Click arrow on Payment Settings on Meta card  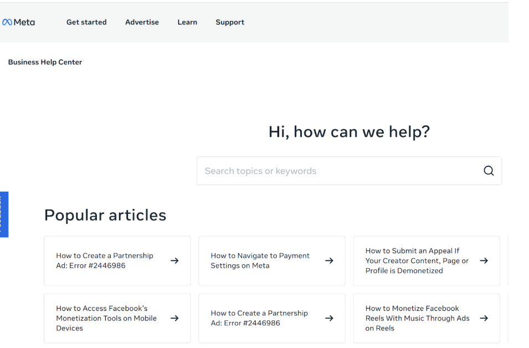tap(329, 260)
